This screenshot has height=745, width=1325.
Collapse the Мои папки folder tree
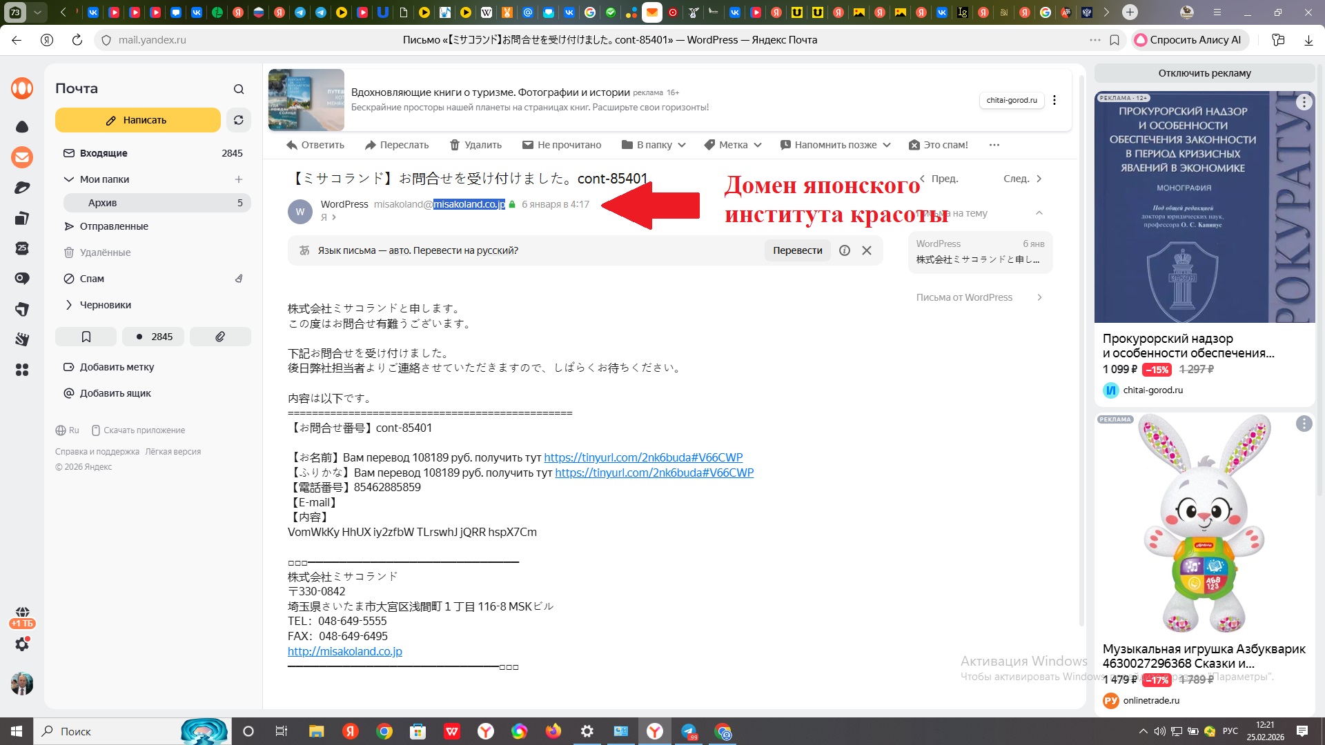pos(68,179)
